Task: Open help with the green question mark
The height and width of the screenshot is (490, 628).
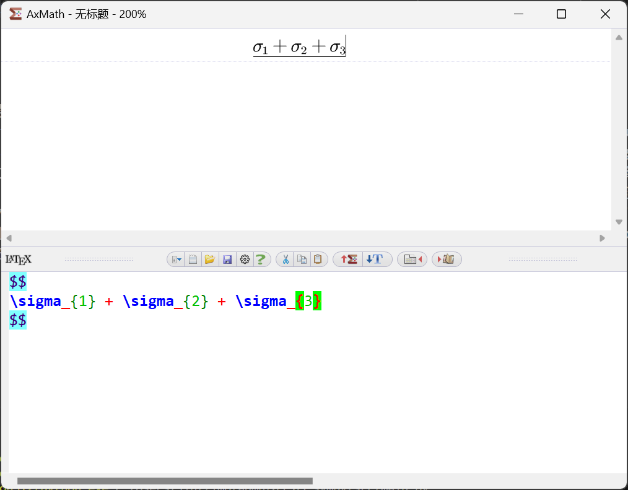Action: [261, 260]
